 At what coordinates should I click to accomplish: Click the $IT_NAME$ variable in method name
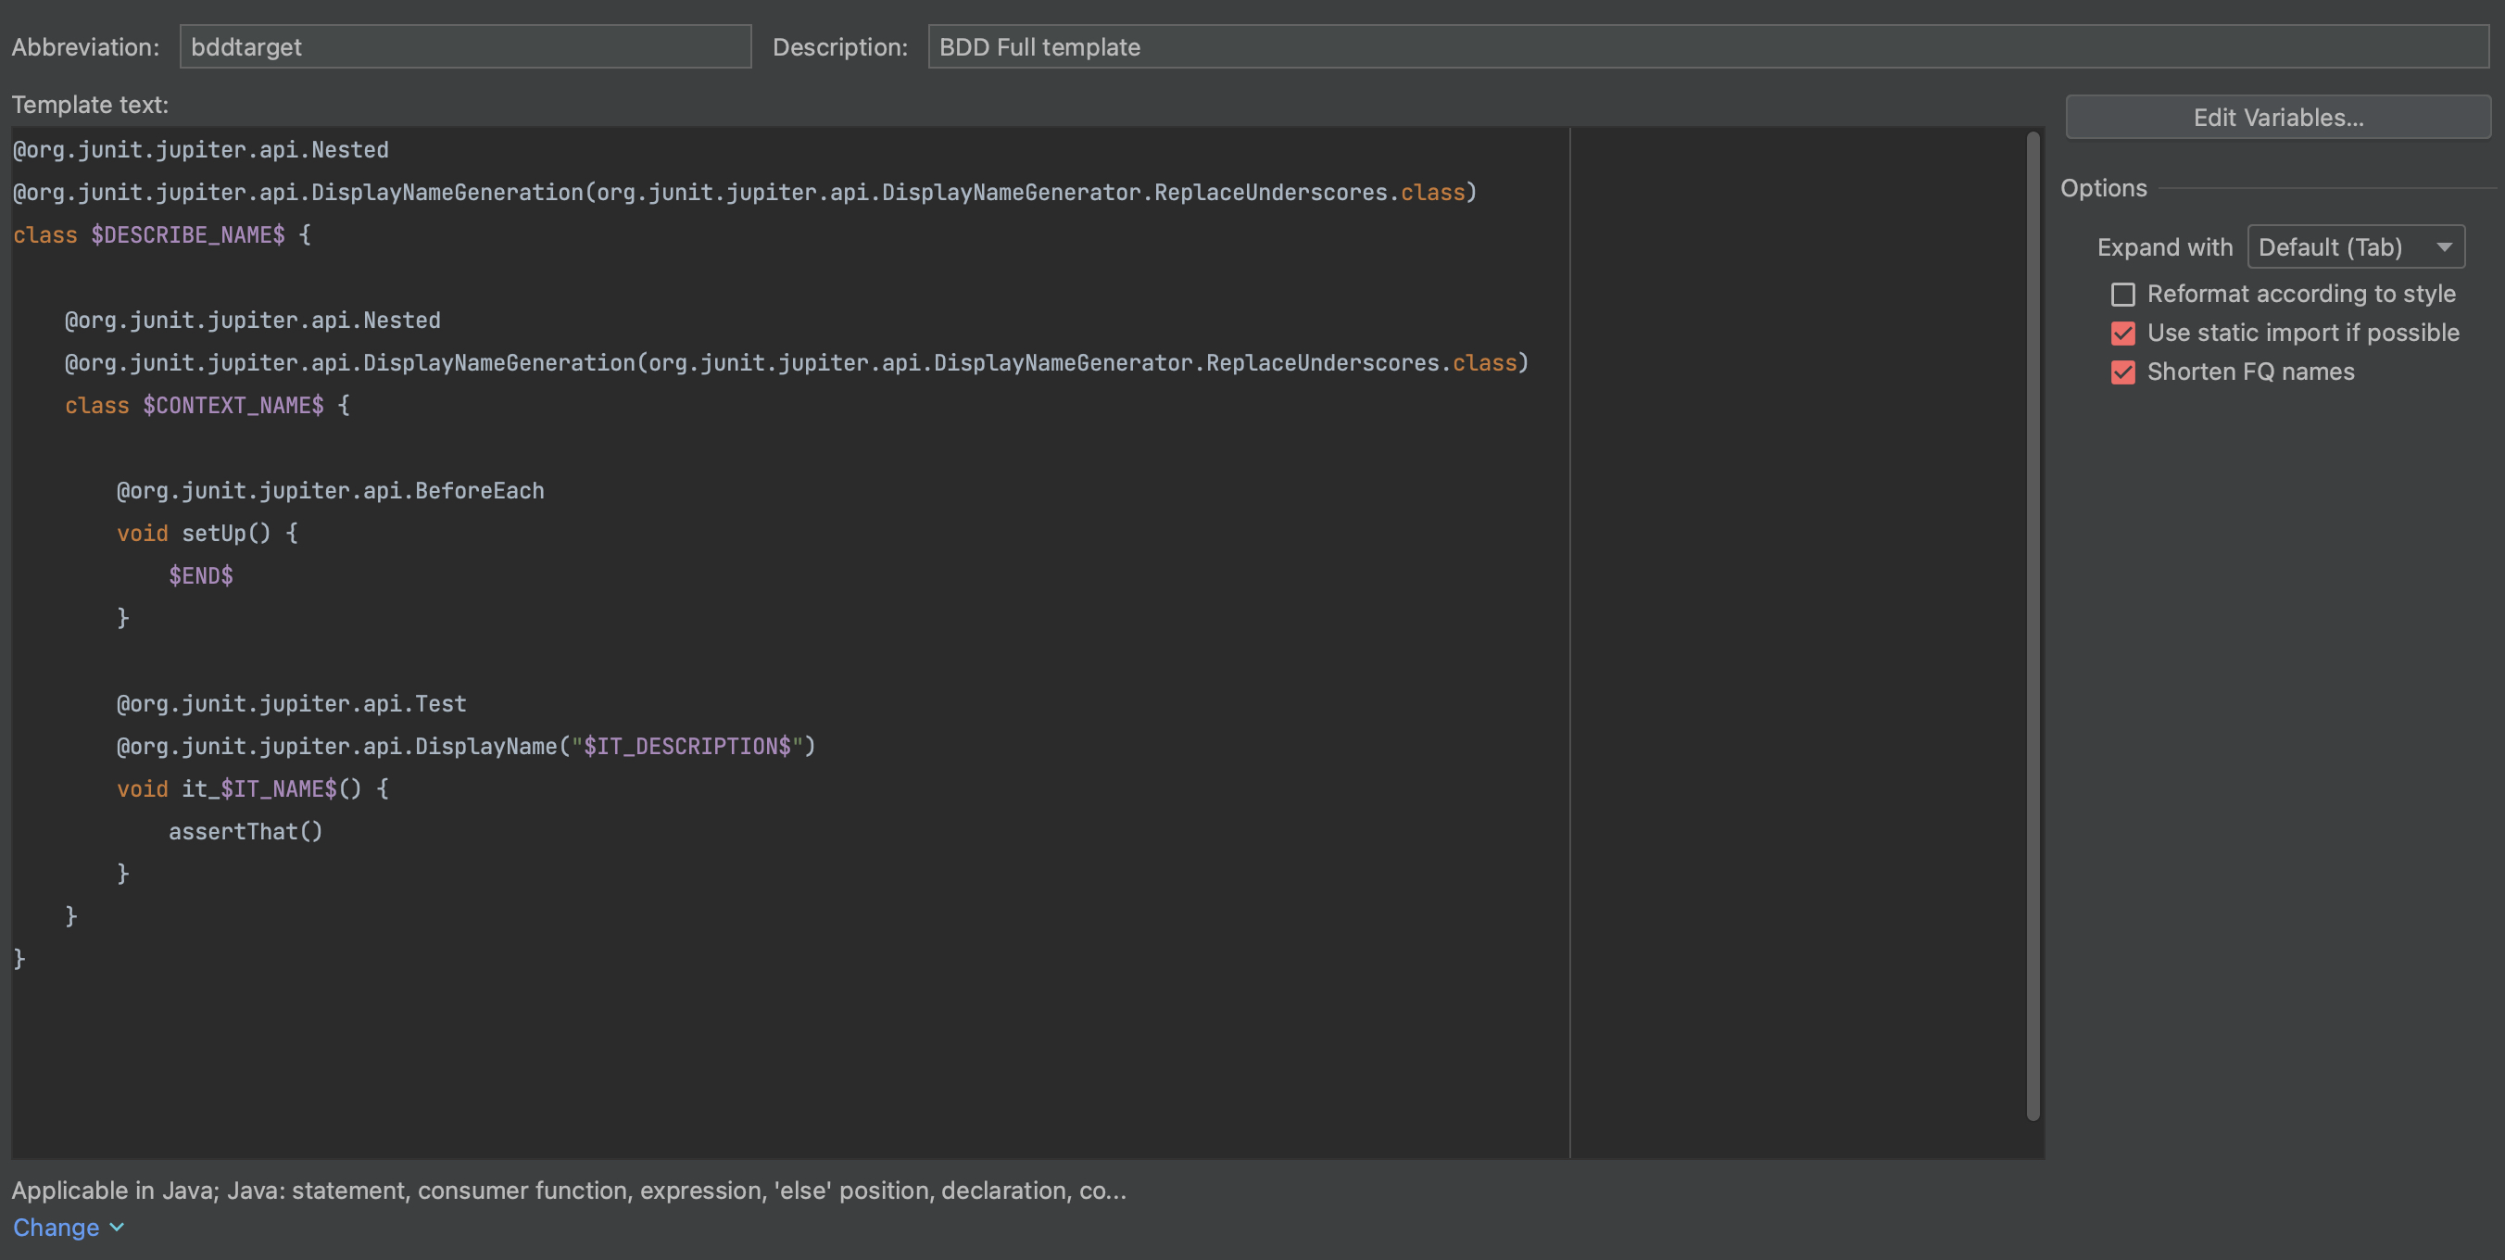click(278, 788)
